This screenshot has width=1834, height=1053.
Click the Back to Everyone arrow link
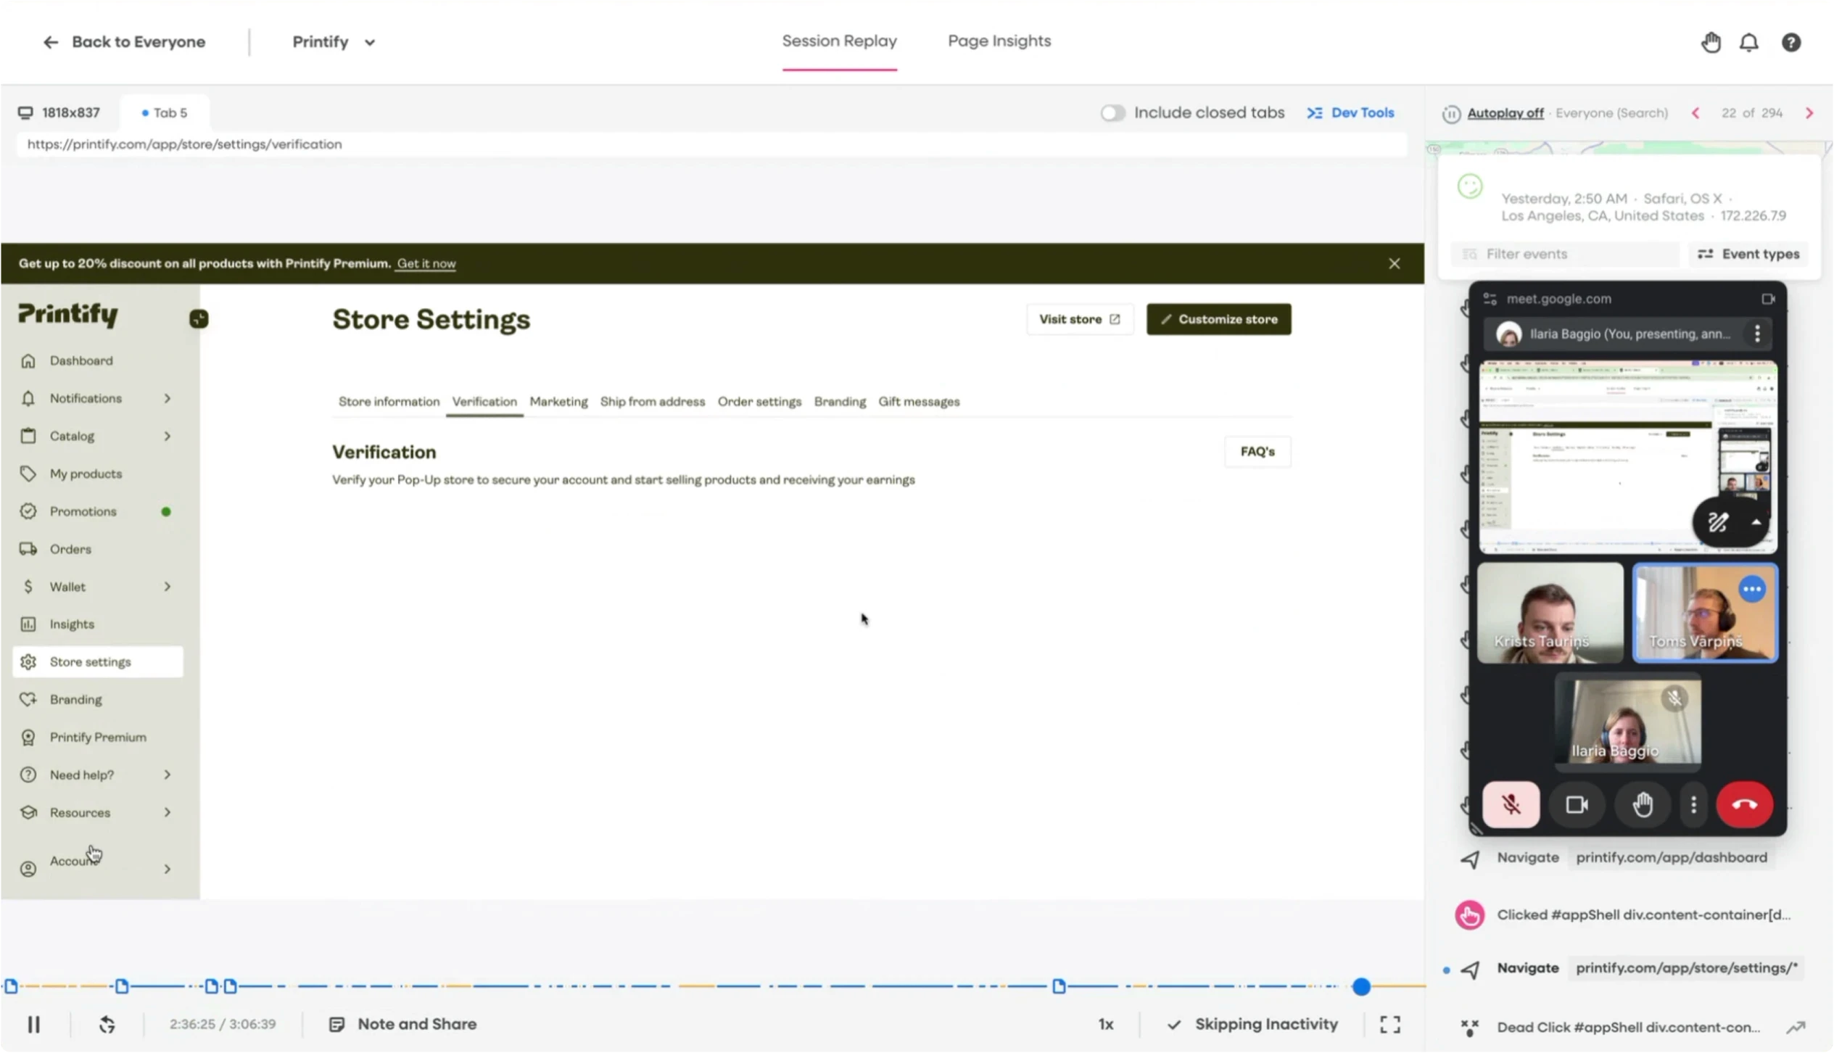pos(124,42)
